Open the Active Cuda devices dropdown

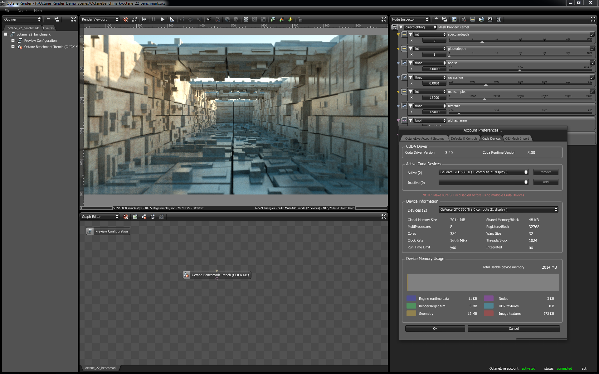tap(483, 172)
